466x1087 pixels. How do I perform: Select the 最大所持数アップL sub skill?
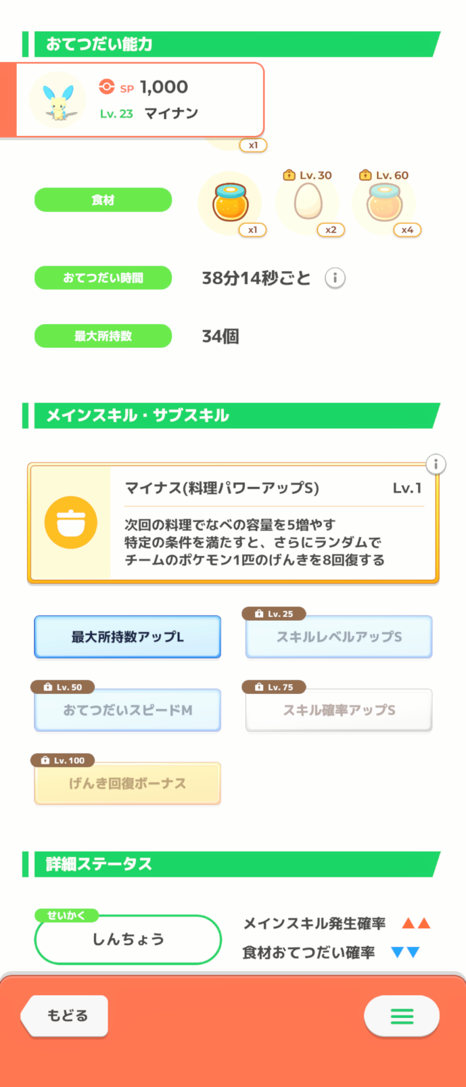pos(128,636)
